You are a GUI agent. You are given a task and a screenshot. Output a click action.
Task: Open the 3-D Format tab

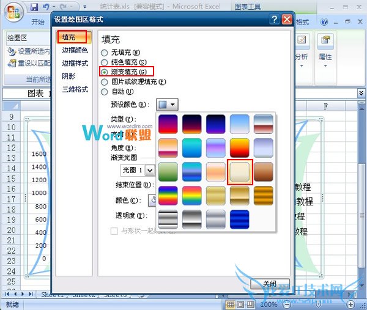(x=75, y=89)
